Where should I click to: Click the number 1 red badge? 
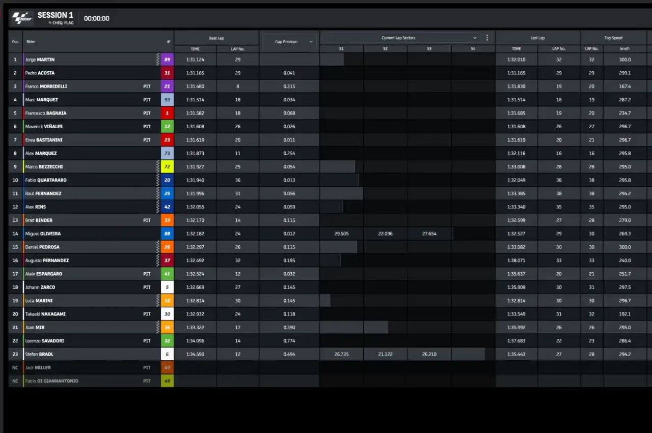[167, 113]
